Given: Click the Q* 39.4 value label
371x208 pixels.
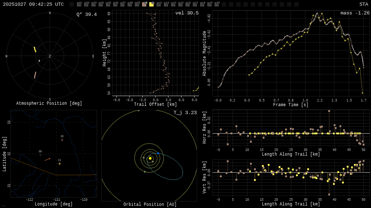Looking at the screenshot, I should 86,14.
